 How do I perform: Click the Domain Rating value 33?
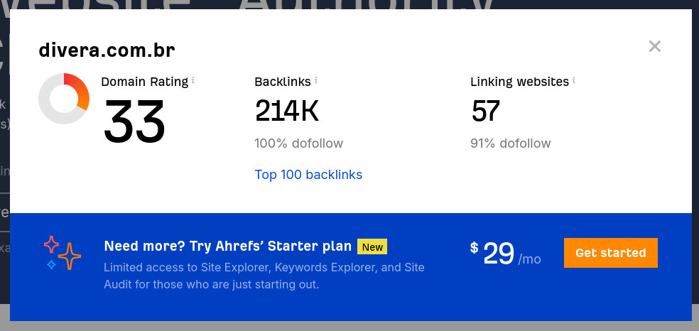click(134, 121)
